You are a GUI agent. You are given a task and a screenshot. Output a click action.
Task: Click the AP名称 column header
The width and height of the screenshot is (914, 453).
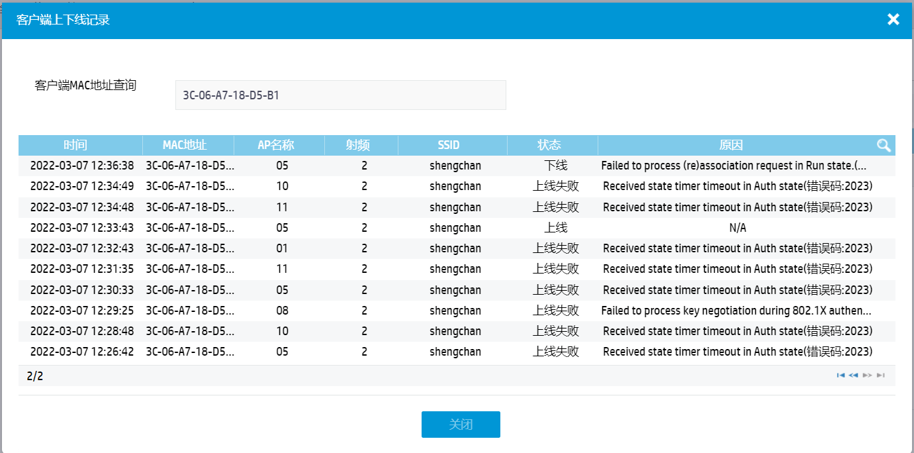coord(279,145)
